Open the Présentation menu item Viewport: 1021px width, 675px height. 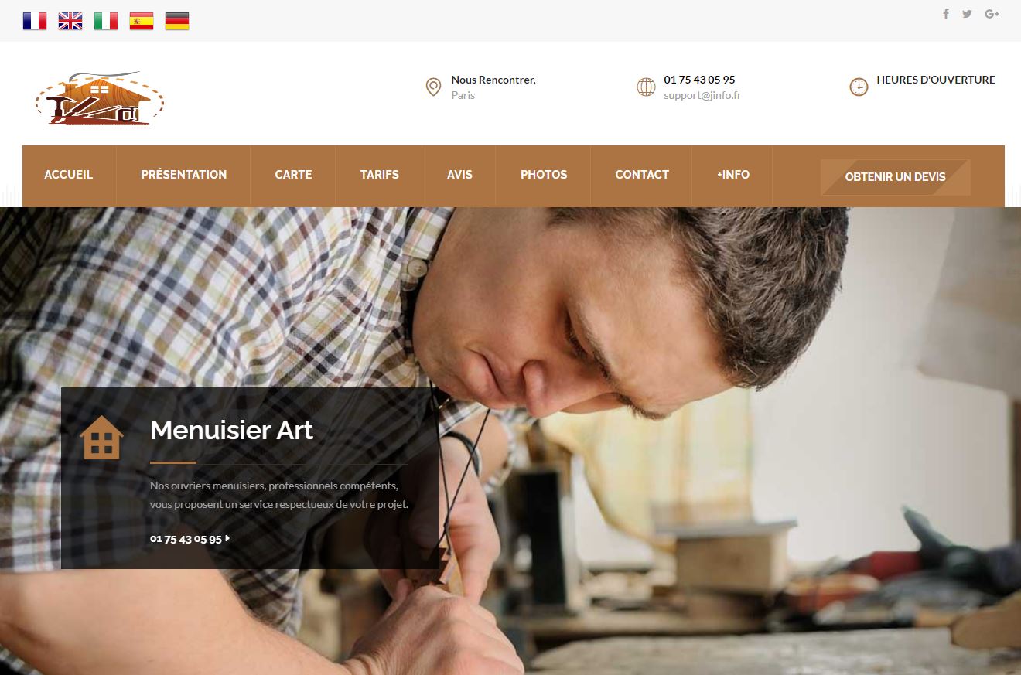coord(184,175)
